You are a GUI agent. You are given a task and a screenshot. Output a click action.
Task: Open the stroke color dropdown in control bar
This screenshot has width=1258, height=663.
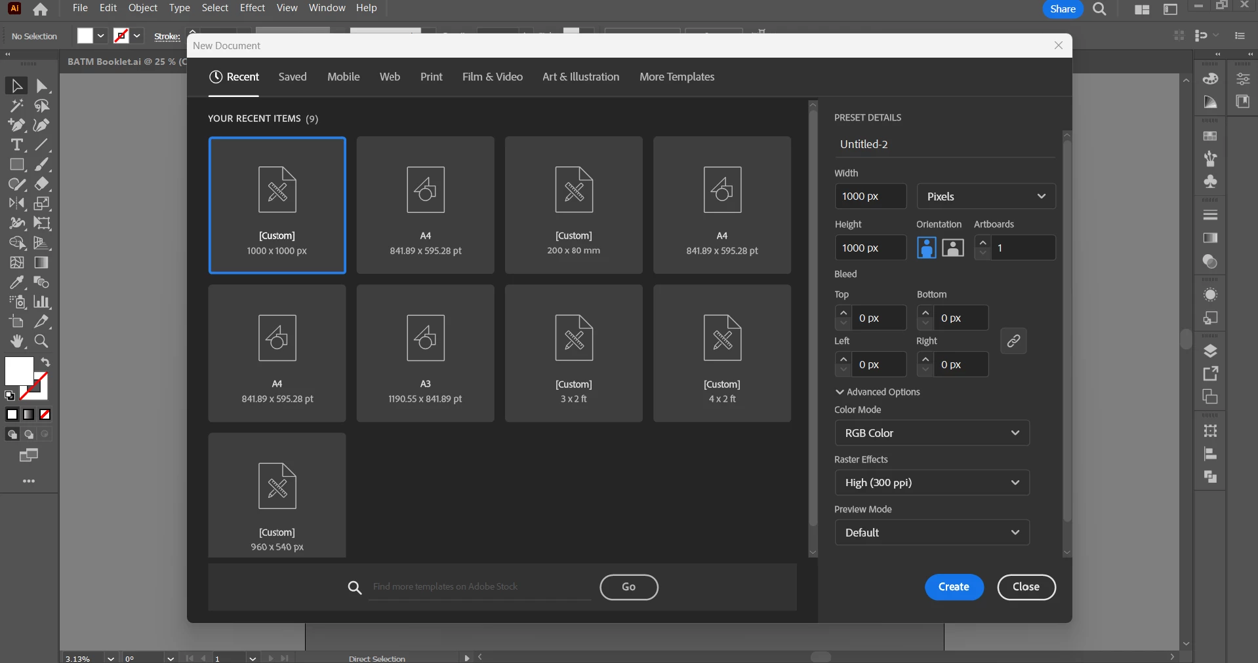point(137,36)
